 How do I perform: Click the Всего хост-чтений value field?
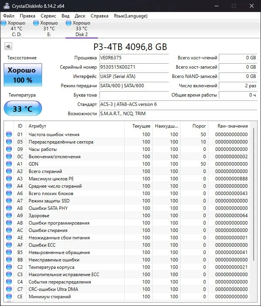click(238, 58)
